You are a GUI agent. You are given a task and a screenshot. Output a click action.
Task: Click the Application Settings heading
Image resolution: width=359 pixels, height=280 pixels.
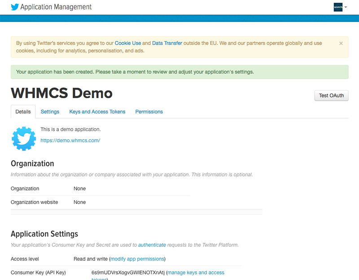coord(44,234)
